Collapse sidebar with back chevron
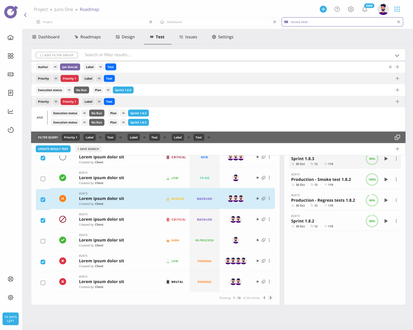This screenshot has width=413, height=330. (x=25, y=15)
